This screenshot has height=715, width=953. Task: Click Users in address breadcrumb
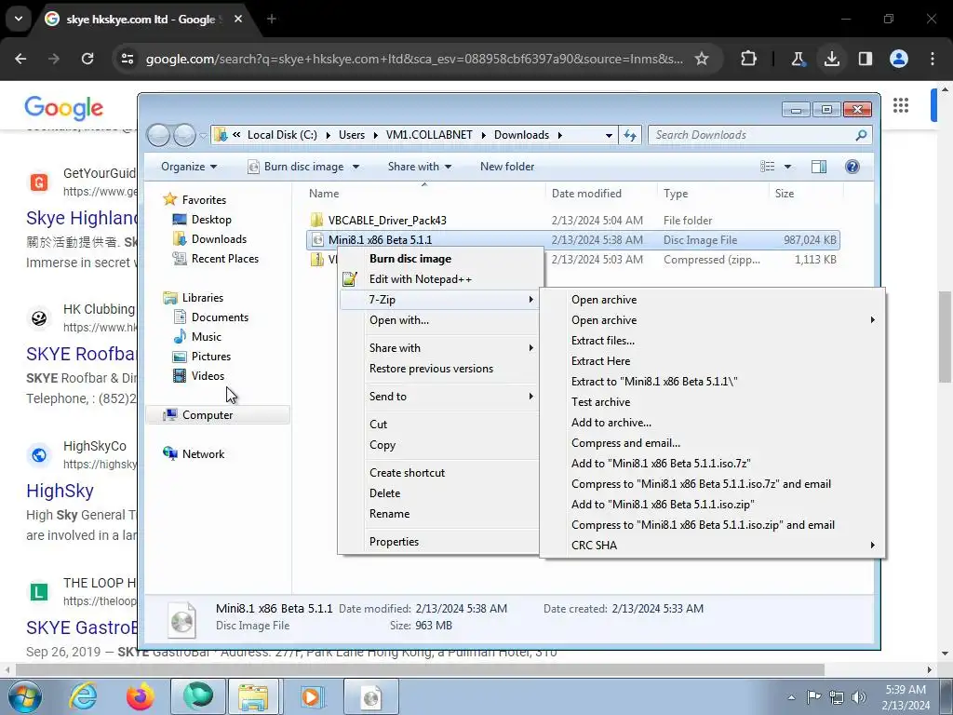click(351, 135)
